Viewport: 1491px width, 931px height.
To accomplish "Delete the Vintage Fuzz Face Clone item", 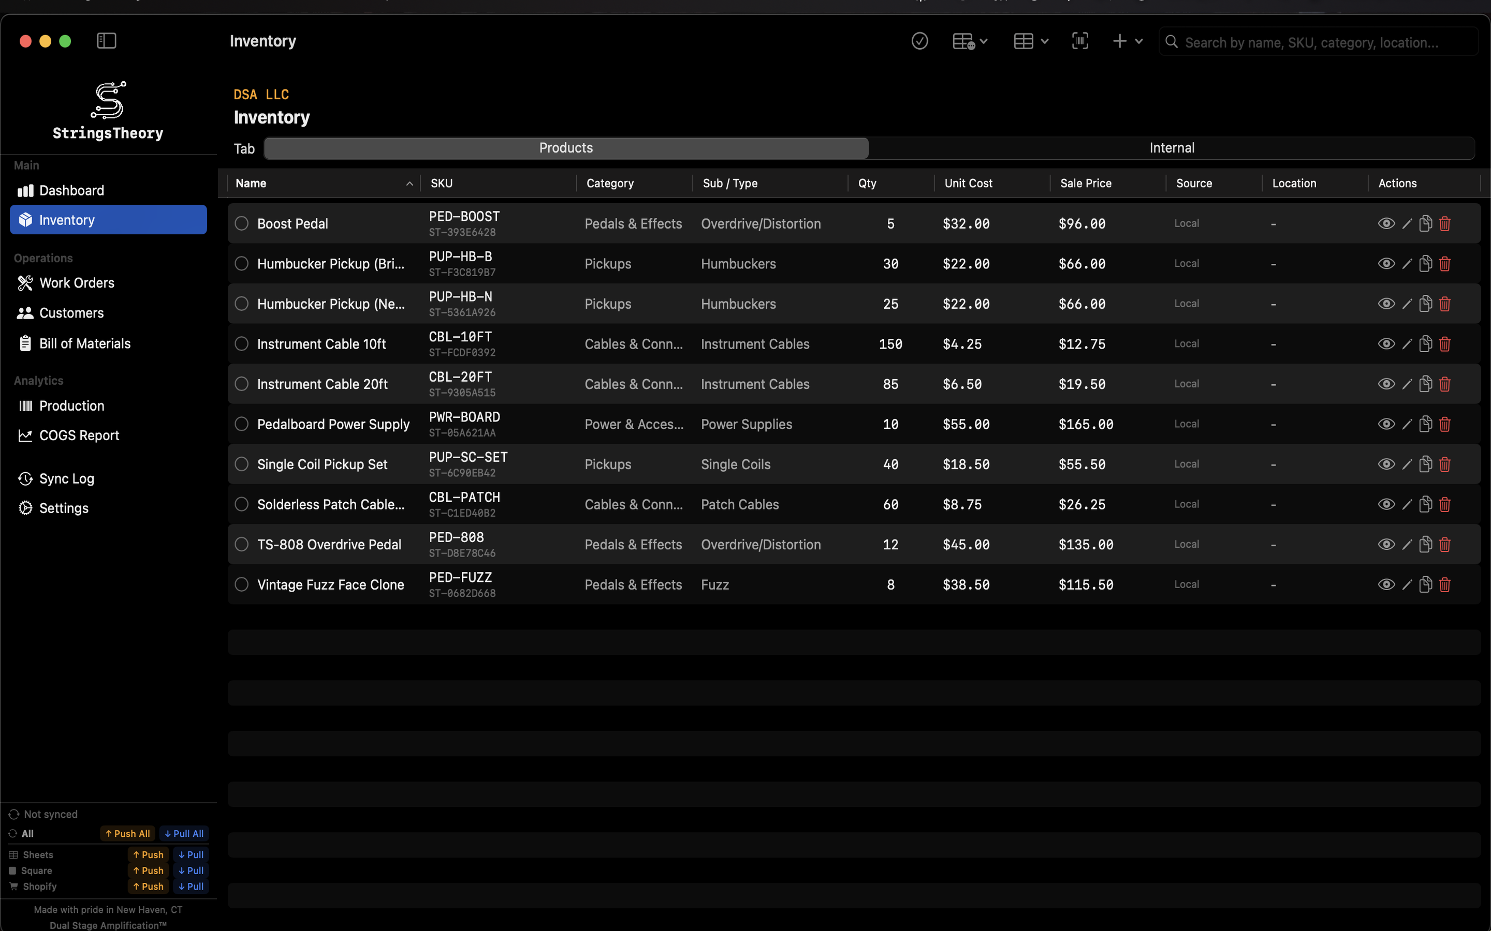I will [x=1445, y=584].
